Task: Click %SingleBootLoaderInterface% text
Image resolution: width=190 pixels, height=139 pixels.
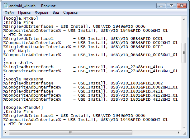Action: (x=37, y=47)
